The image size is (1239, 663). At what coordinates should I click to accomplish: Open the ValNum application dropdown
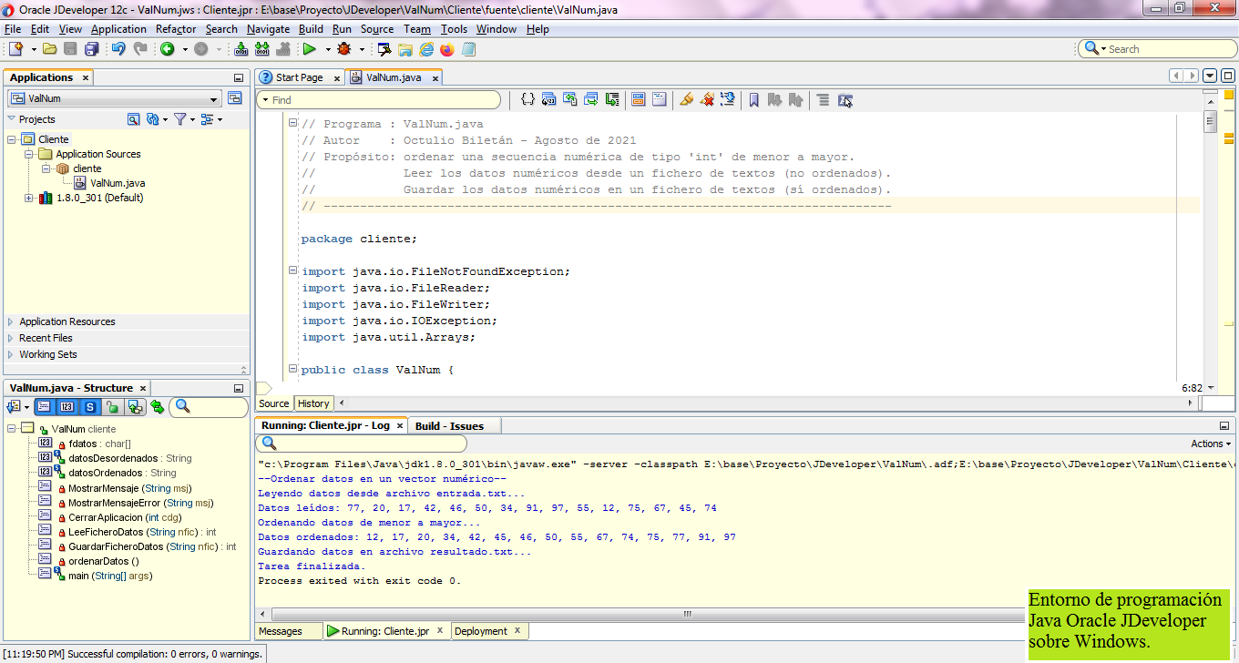pos(214,98)
